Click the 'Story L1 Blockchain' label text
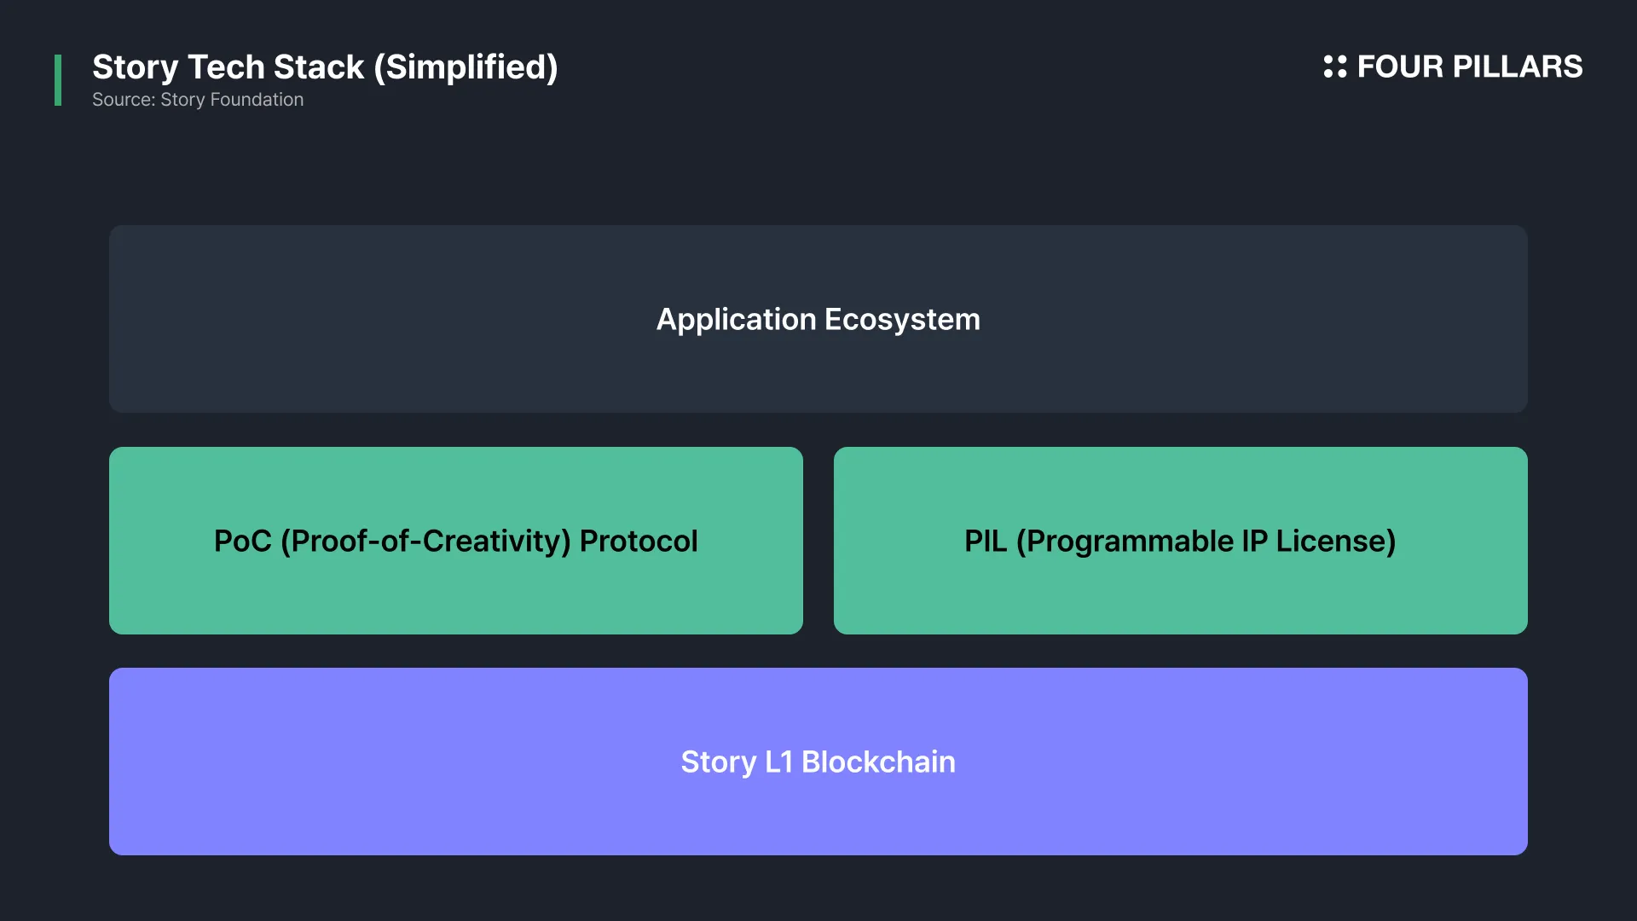 click(818, 762)
